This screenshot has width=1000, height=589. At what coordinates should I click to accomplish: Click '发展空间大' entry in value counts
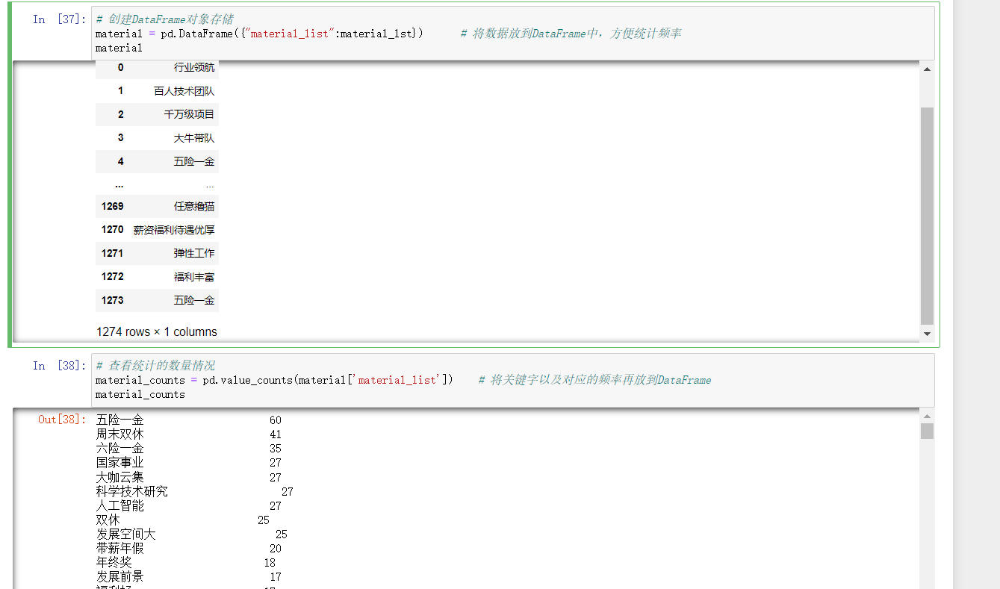click(126, 535)
